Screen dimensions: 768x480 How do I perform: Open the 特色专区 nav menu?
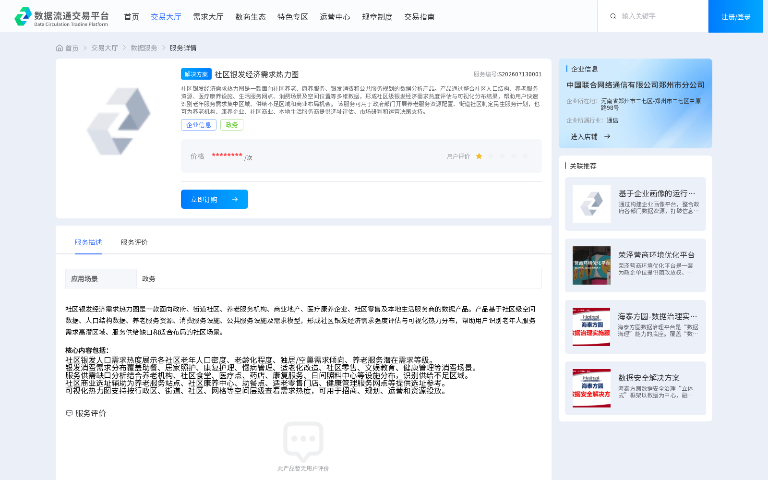(x=293, y=17)
